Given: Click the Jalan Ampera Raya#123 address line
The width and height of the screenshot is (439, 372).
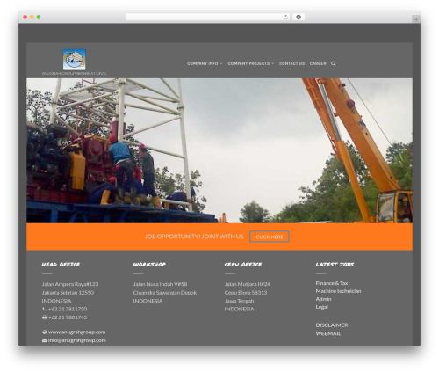Looking at the screenshot, I should coord(70,284).
